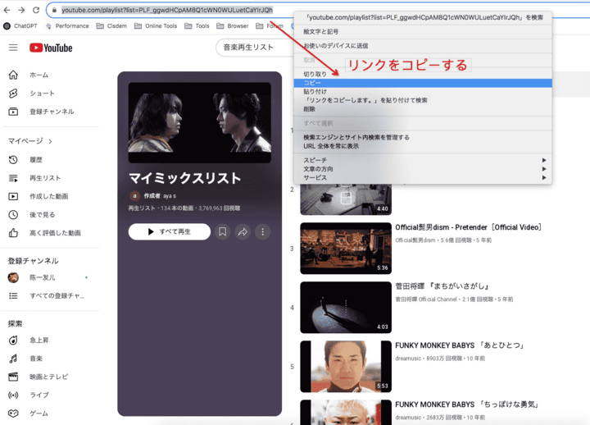This screenshot has height=425, width=590.
Task: Choose お使いのデバイスに送信 entry
Action: [x=423, y=46]
